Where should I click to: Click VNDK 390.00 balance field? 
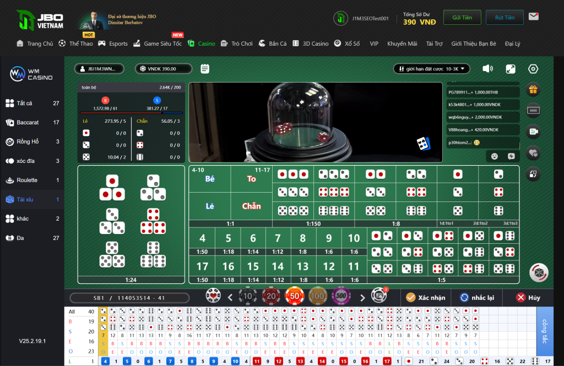point(163,69)
